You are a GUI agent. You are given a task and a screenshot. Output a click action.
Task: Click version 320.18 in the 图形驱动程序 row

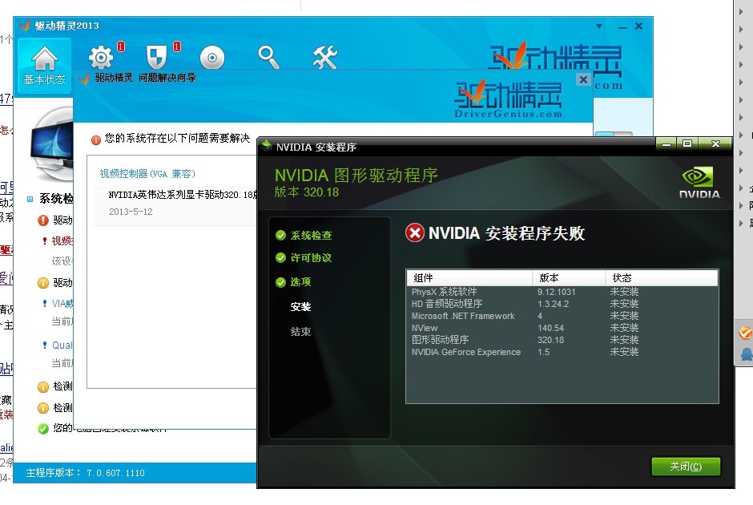coord(551,340)
